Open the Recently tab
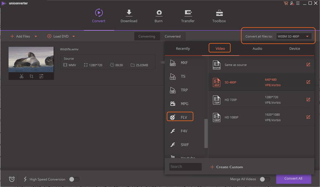 tap(183, 49)
